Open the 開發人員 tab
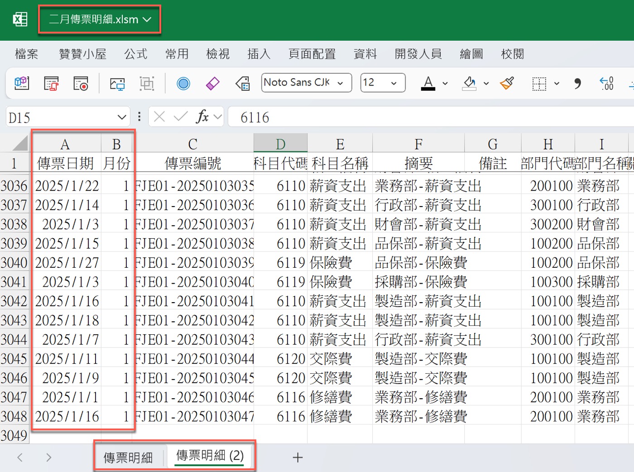 [418, 54]
